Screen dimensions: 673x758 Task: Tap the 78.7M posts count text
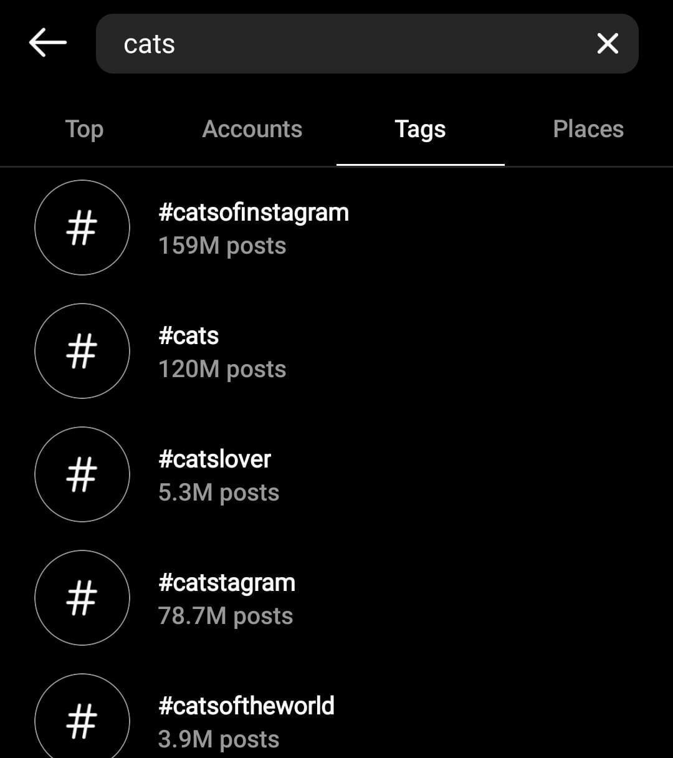(226, 616)
